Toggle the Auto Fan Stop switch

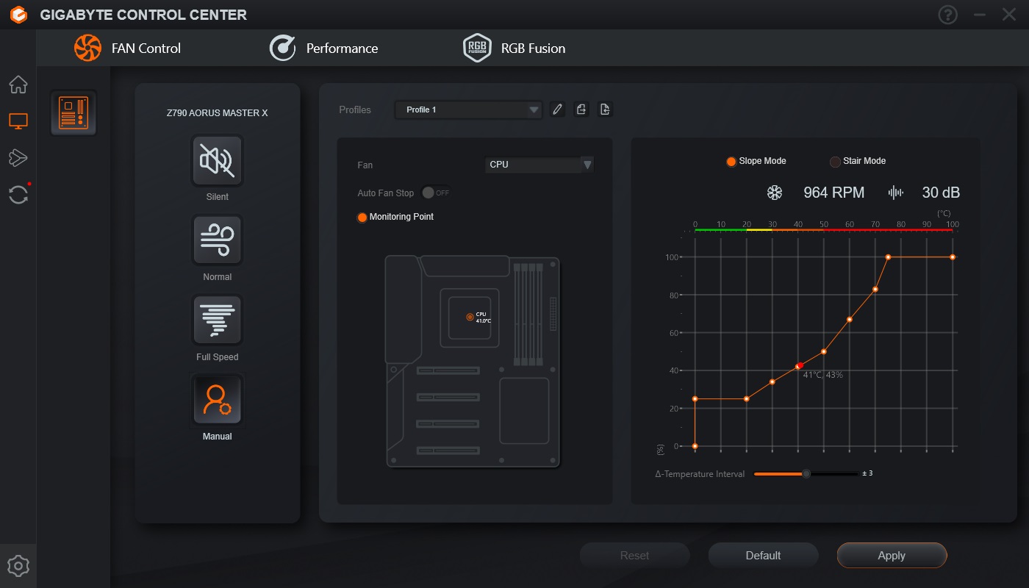tap(435, 193)
